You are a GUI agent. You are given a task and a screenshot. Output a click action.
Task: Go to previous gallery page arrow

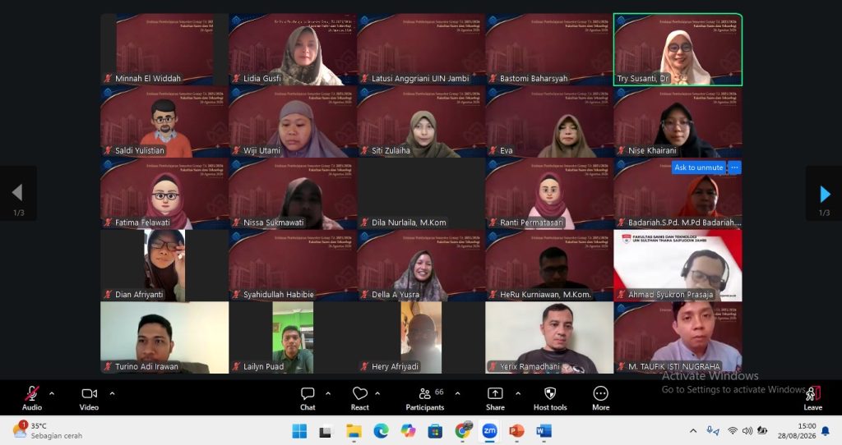[18, 194]
